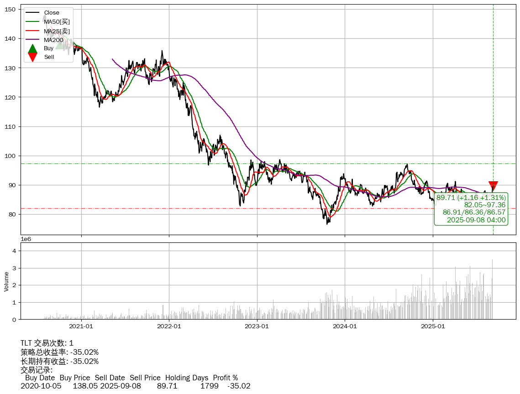Click the red MA25 line sample in legend
The height and width of the screenshot is (394, 520).
pyautogui.click(x=32, y=31)
